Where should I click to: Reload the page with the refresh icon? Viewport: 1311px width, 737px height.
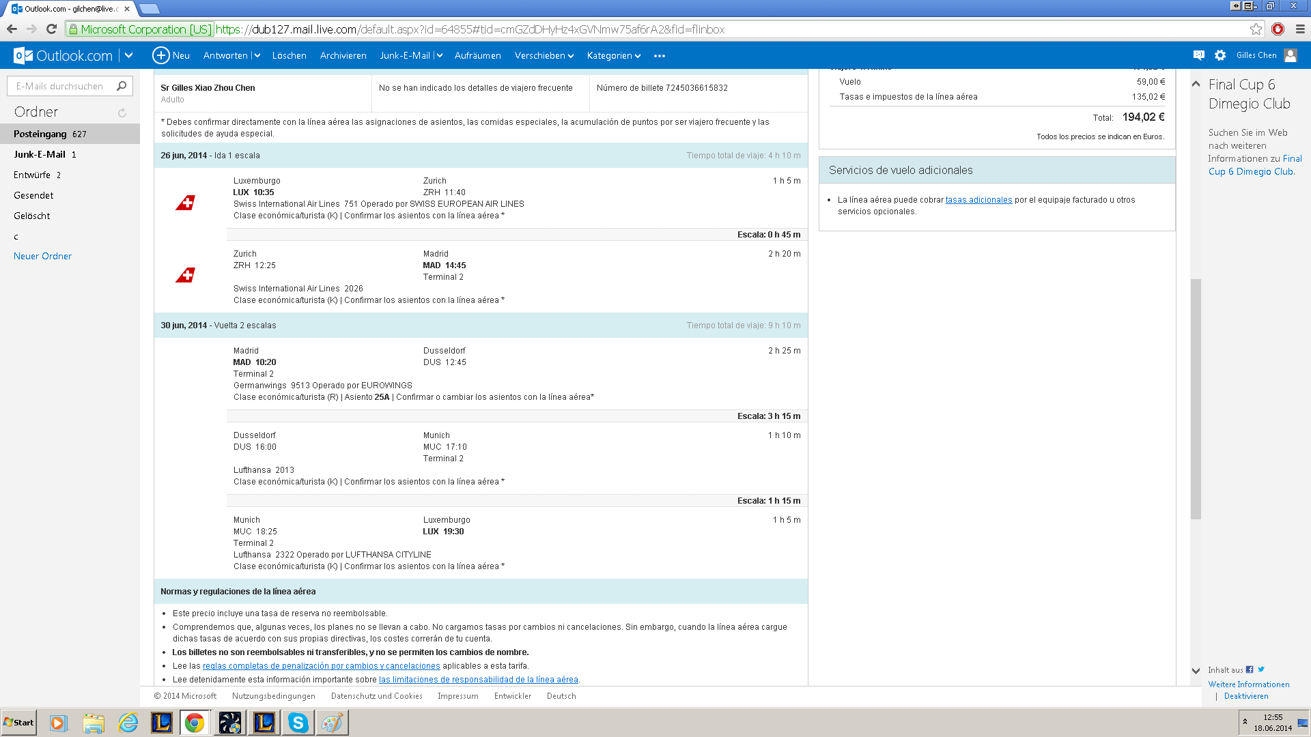click(x=51, y=29)
